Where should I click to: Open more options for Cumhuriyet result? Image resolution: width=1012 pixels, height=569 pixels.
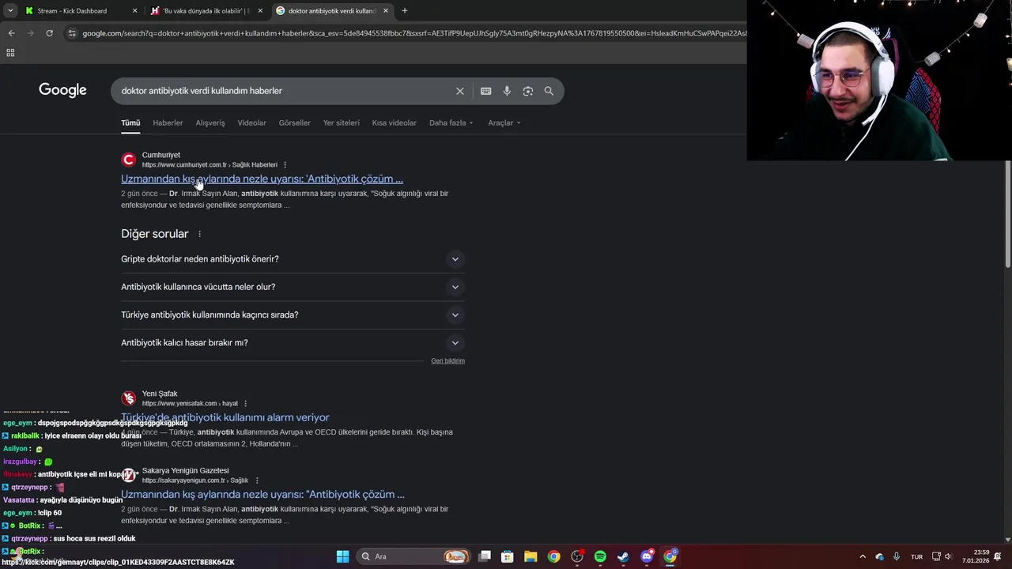click(x=285, y=165)
